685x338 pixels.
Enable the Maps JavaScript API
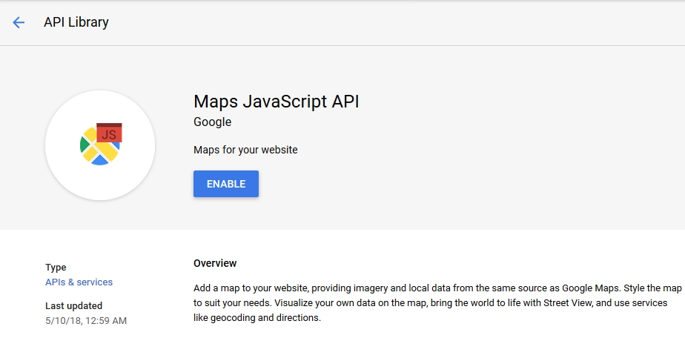tap(225, 184)
